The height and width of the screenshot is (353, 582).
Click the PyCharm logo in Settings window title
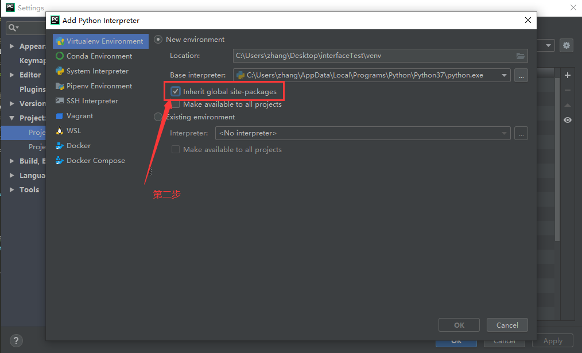point(10,7)
